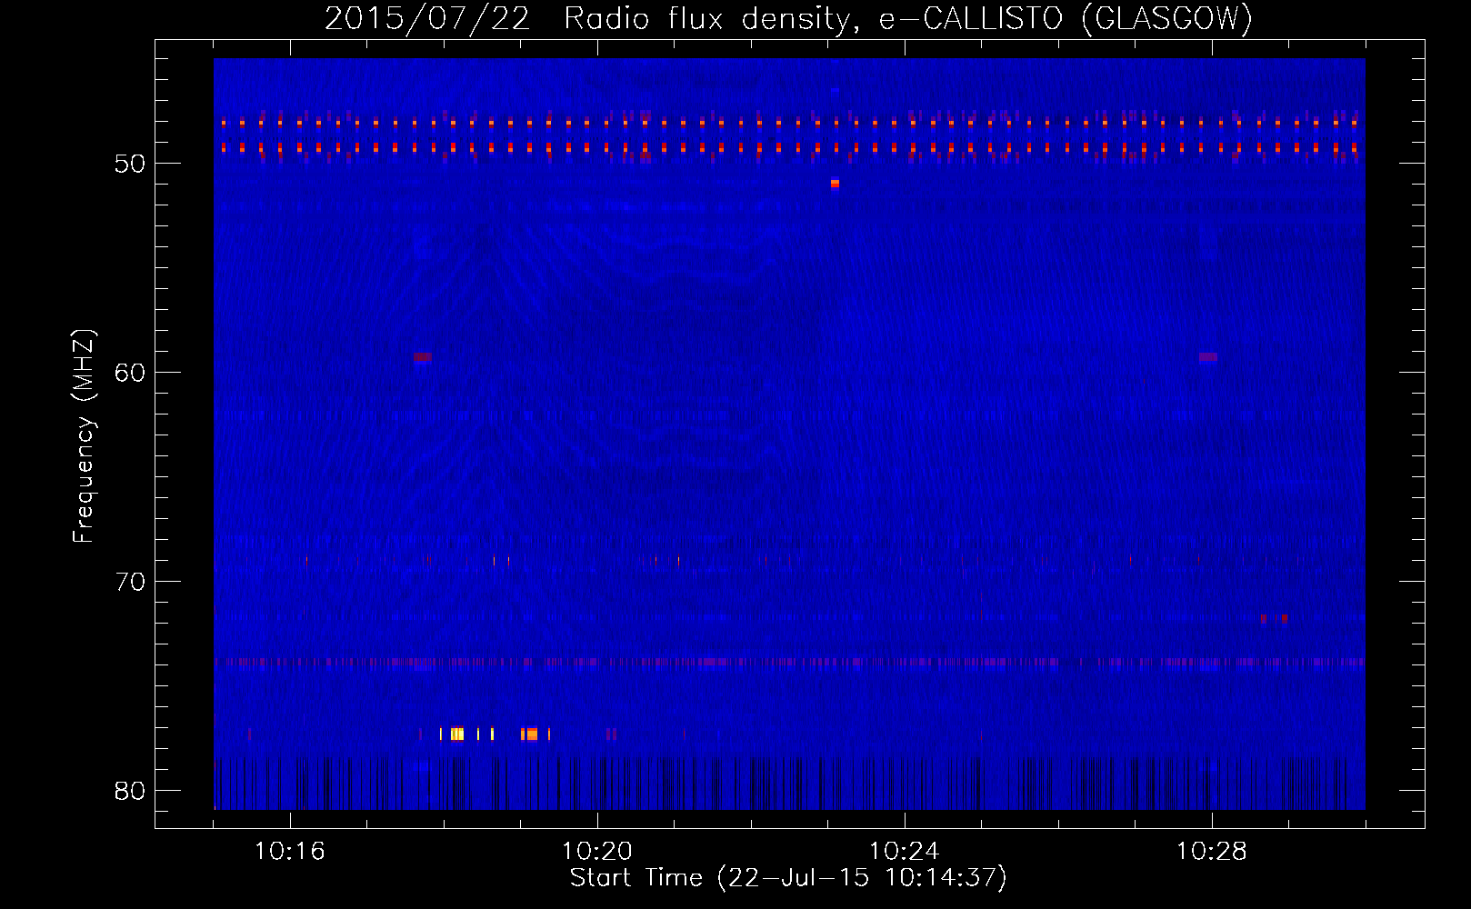Click the bright red-orange burst near 51 MHz

pos(835,184)
